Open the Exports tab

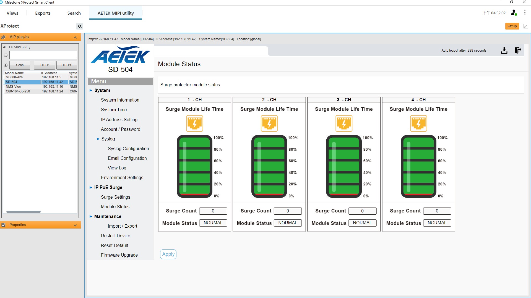[x=43, y=13]
